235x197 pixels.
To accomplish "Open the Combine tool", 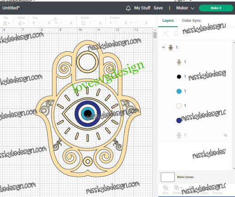I will (176, 188).
